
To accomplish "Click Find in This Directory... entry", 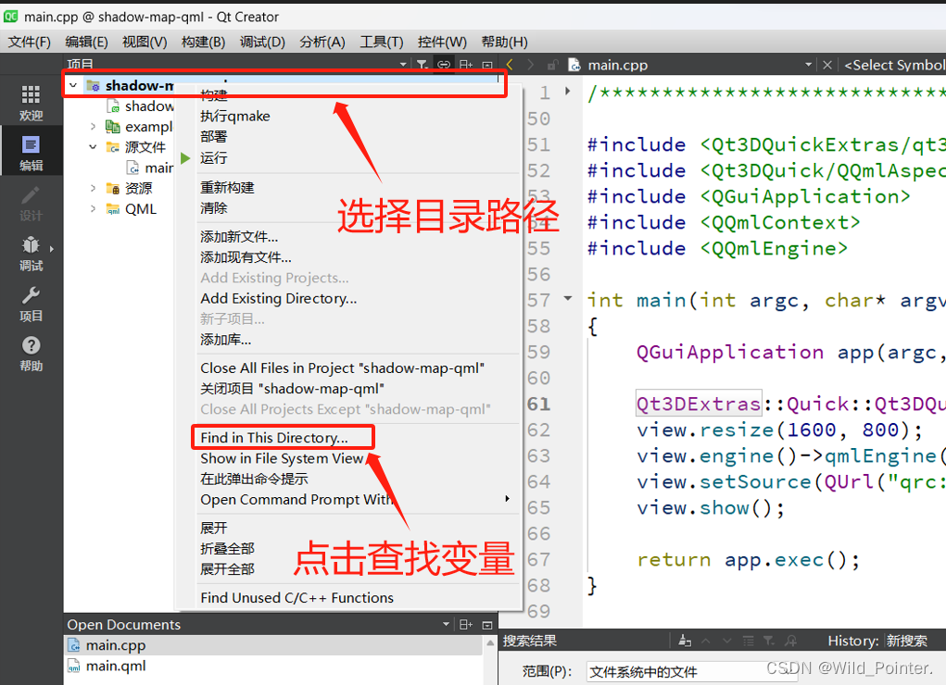I will point(274,438).
